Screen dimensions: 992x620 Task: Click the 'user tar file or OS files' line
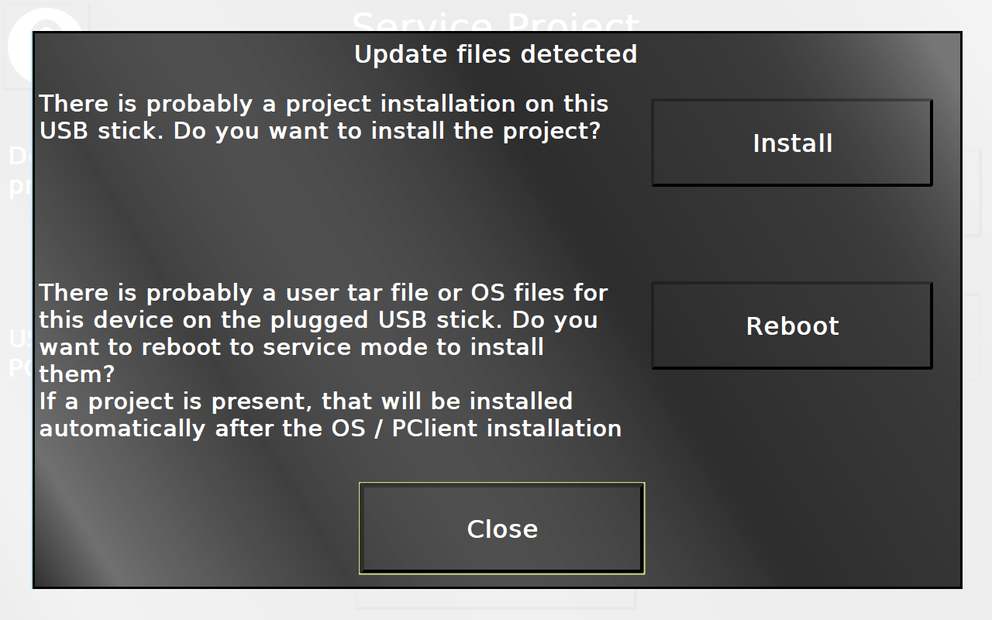323,293
